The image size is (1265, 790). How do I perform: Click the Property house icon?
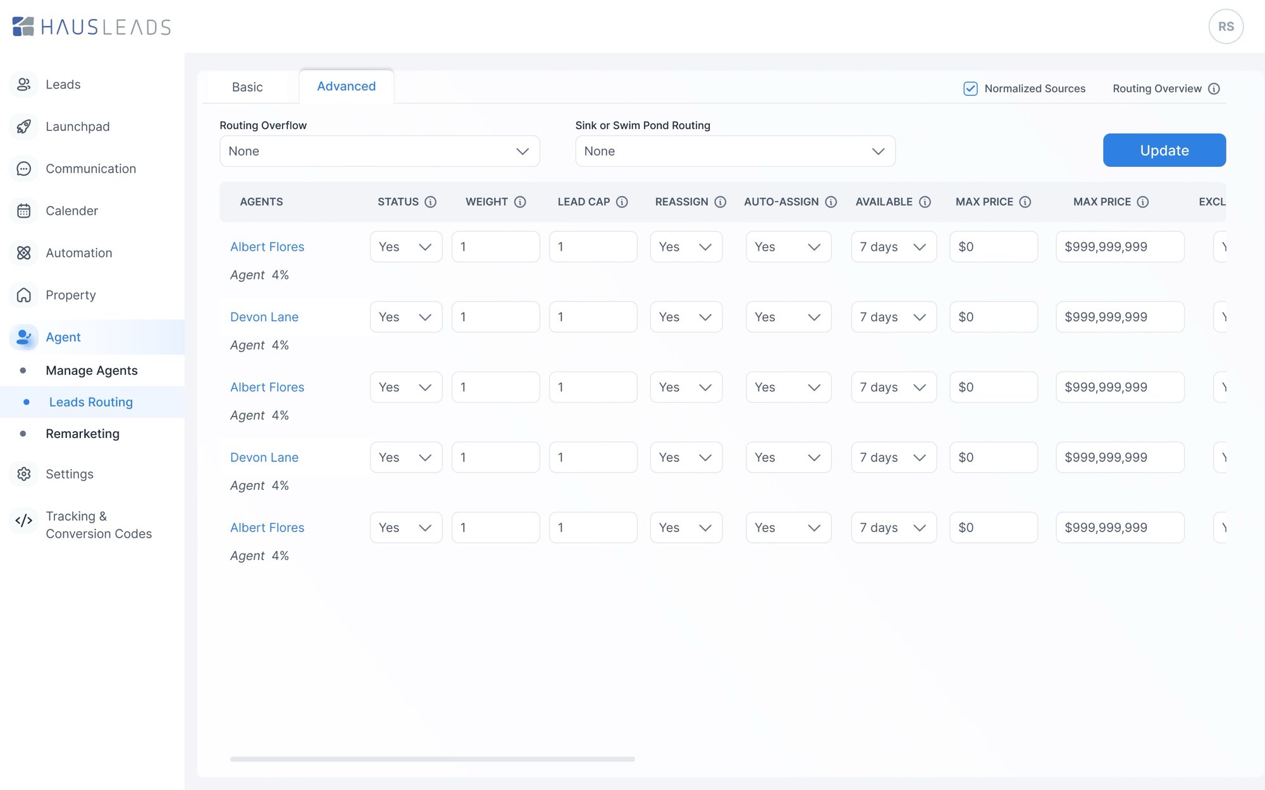23,295
